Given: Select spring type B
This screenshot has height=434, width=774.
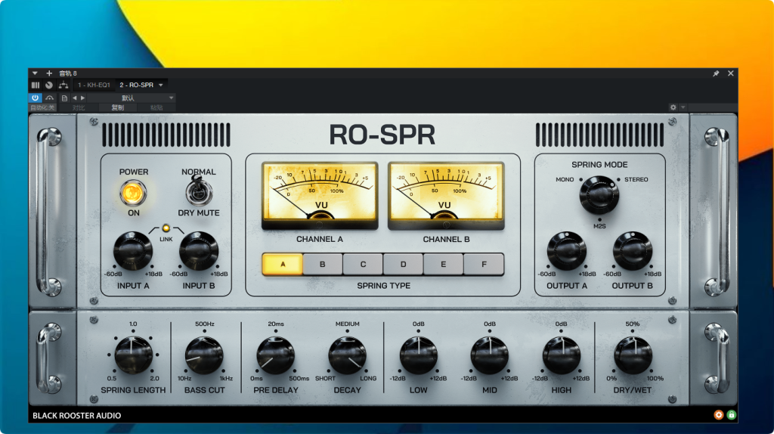Looking at the screenshot, I should point(322,264).
